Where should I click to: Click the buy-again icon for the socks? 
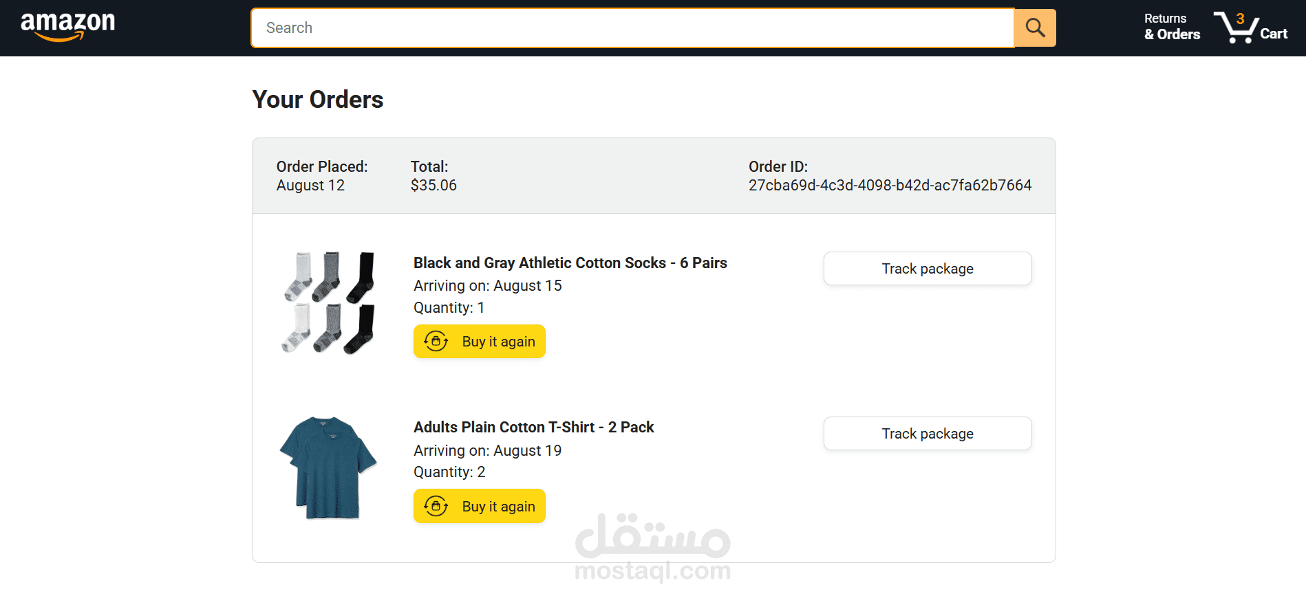coord(436,341)
